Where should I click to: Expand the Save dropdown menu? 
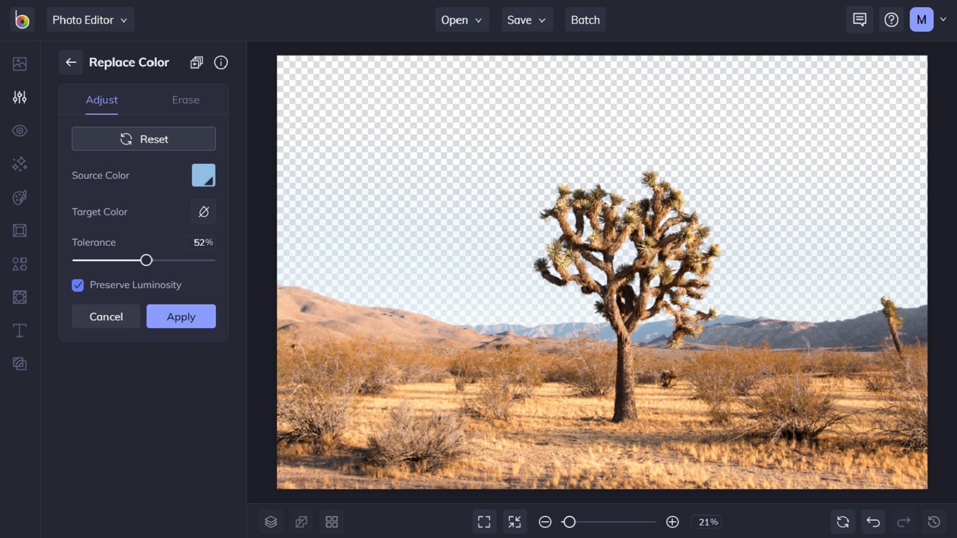pyautogui.click(x=526, y=19)
